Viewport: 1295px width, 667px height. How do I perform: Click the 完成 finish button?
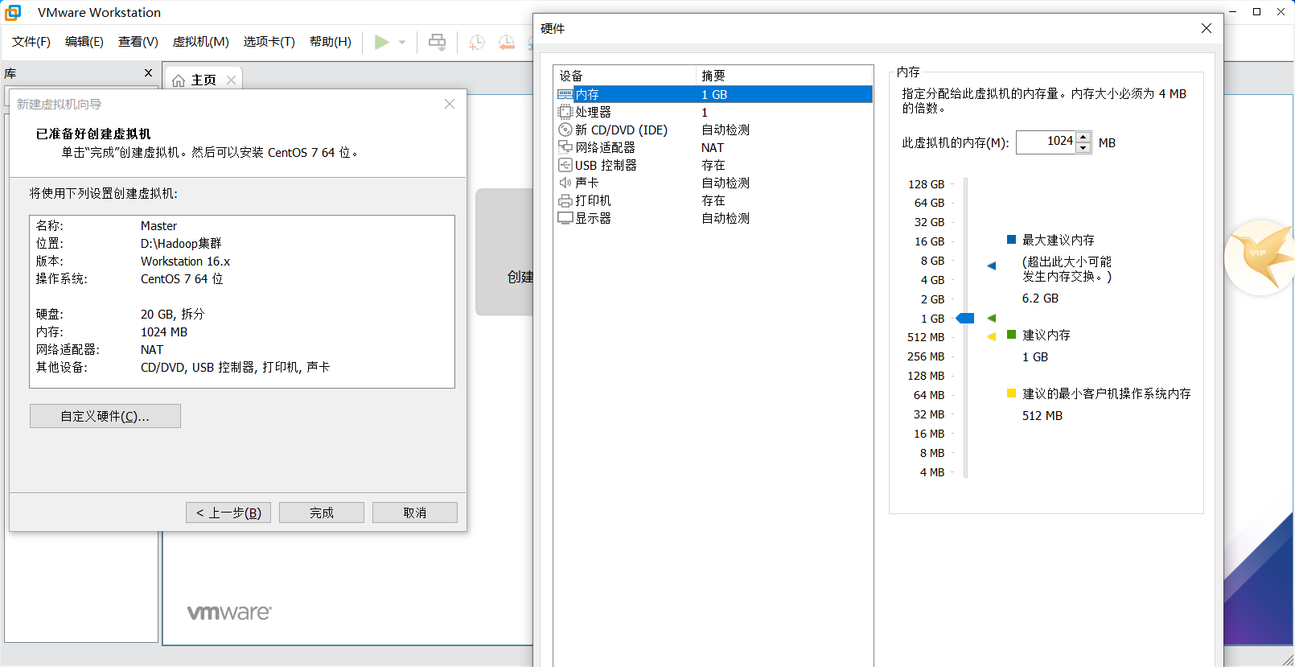(322, 513)
